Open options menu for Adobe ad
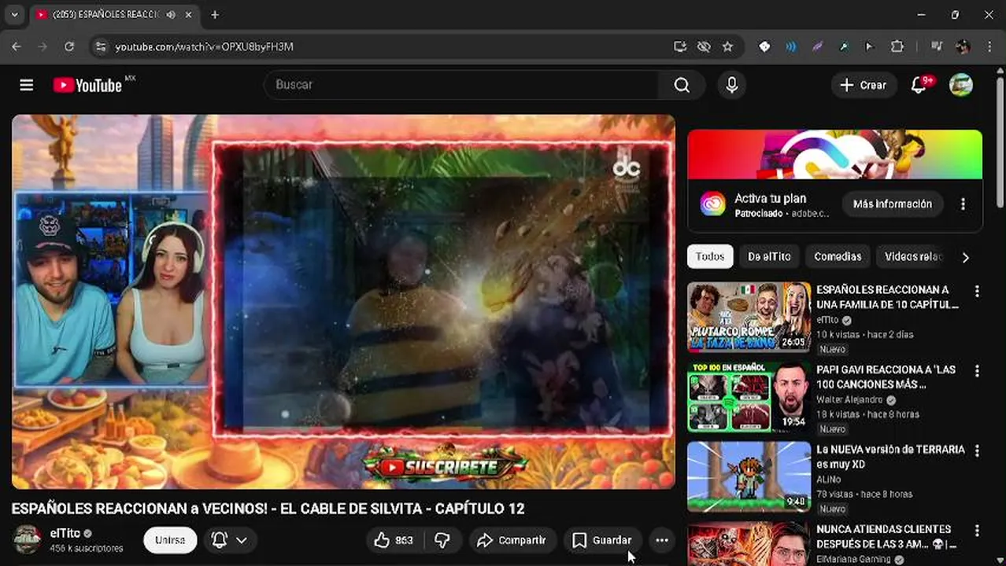The width and height of the screenshot is (1006, 566). (963, 204)
